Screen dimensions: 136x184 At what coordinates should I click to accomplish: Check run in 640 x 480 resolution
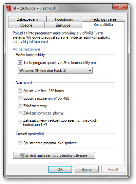coord(20,98)
